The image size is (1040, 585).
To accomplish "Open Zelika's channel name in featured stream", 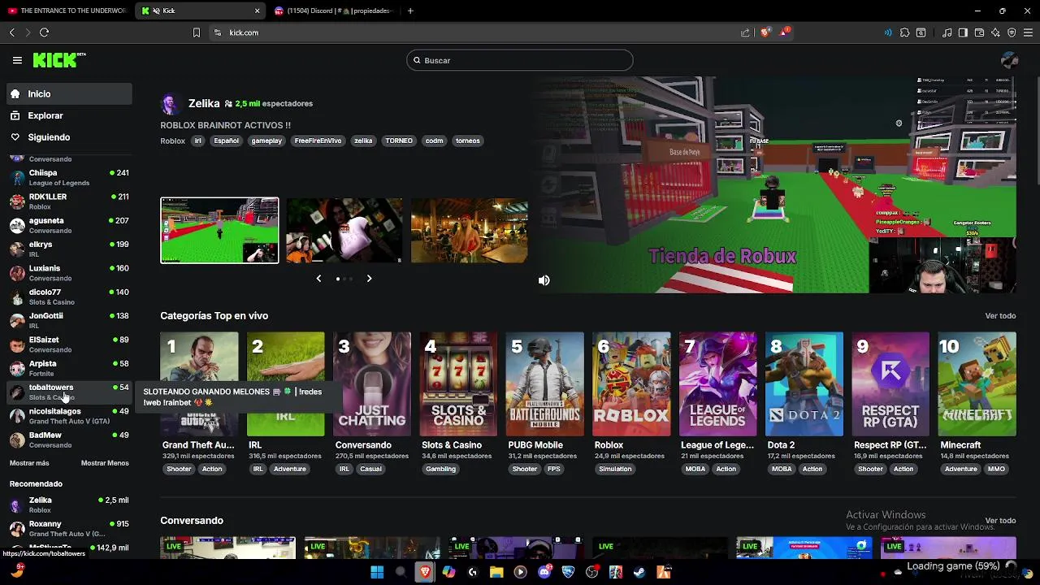I will pyautogui.click(x=204, y=103).
